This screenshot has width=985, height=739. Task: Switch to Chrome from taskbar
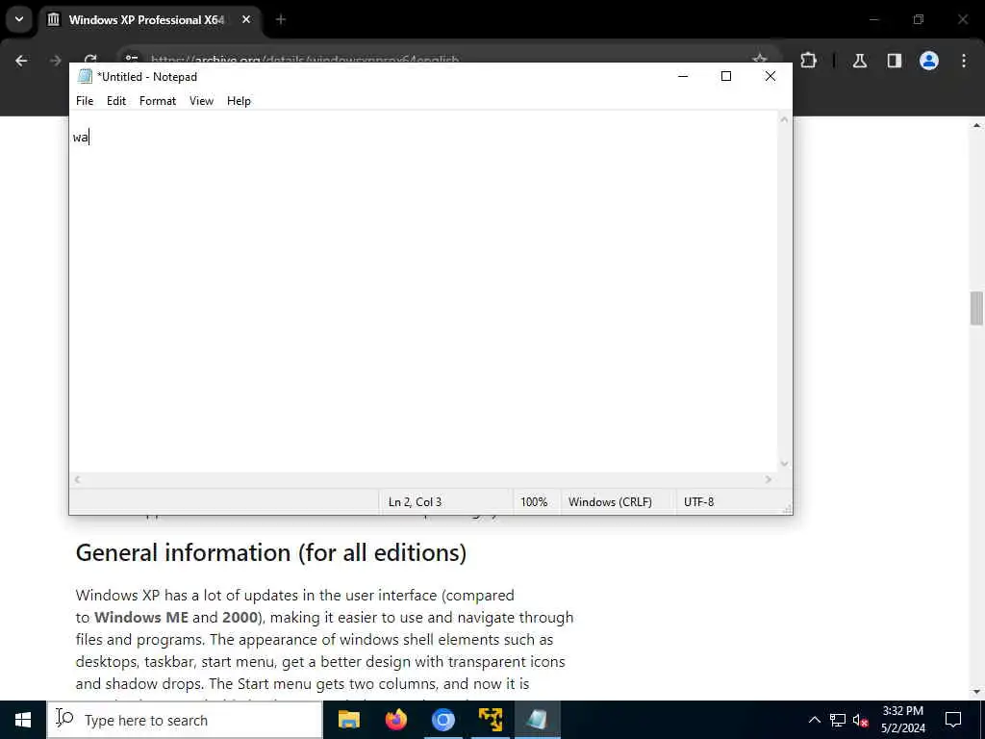tap(442, 720)
